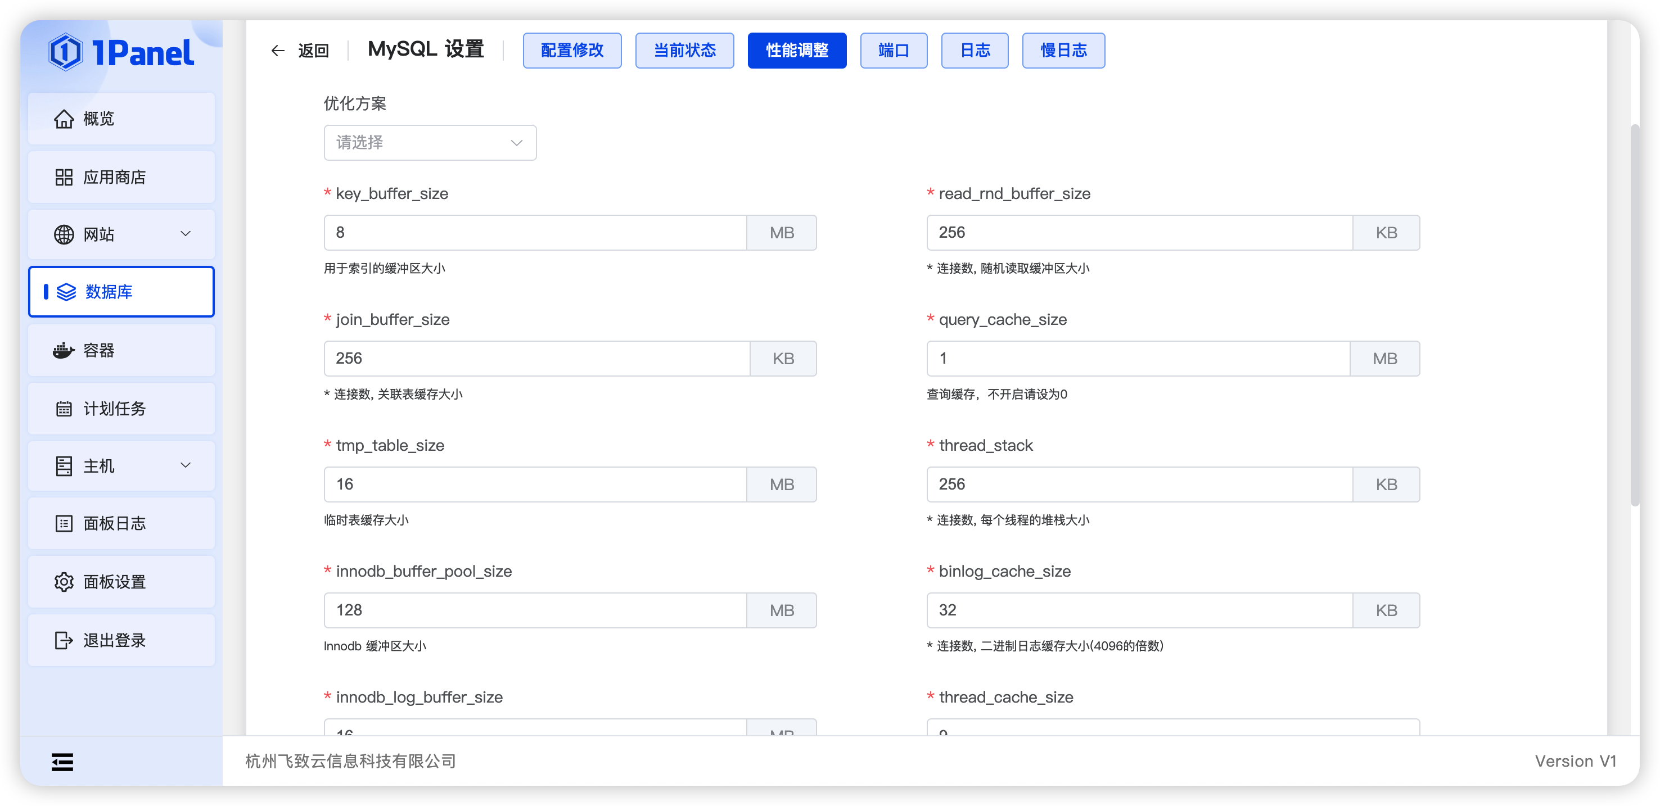Collapse the sidebar with bottom-left icon
The width and height of the screenshot is (1660, 806).
62,762
